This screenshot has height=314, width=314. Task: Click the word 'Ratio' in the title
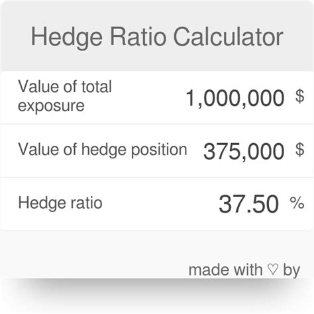pyautogui.click(x=138, y=36)
